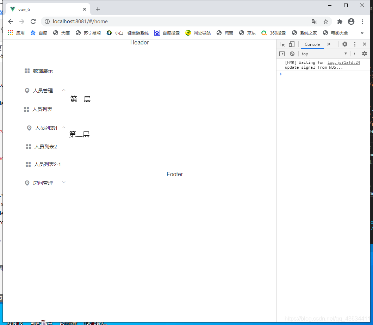Open Chrome's three-dot menu

tap(362, 22)
